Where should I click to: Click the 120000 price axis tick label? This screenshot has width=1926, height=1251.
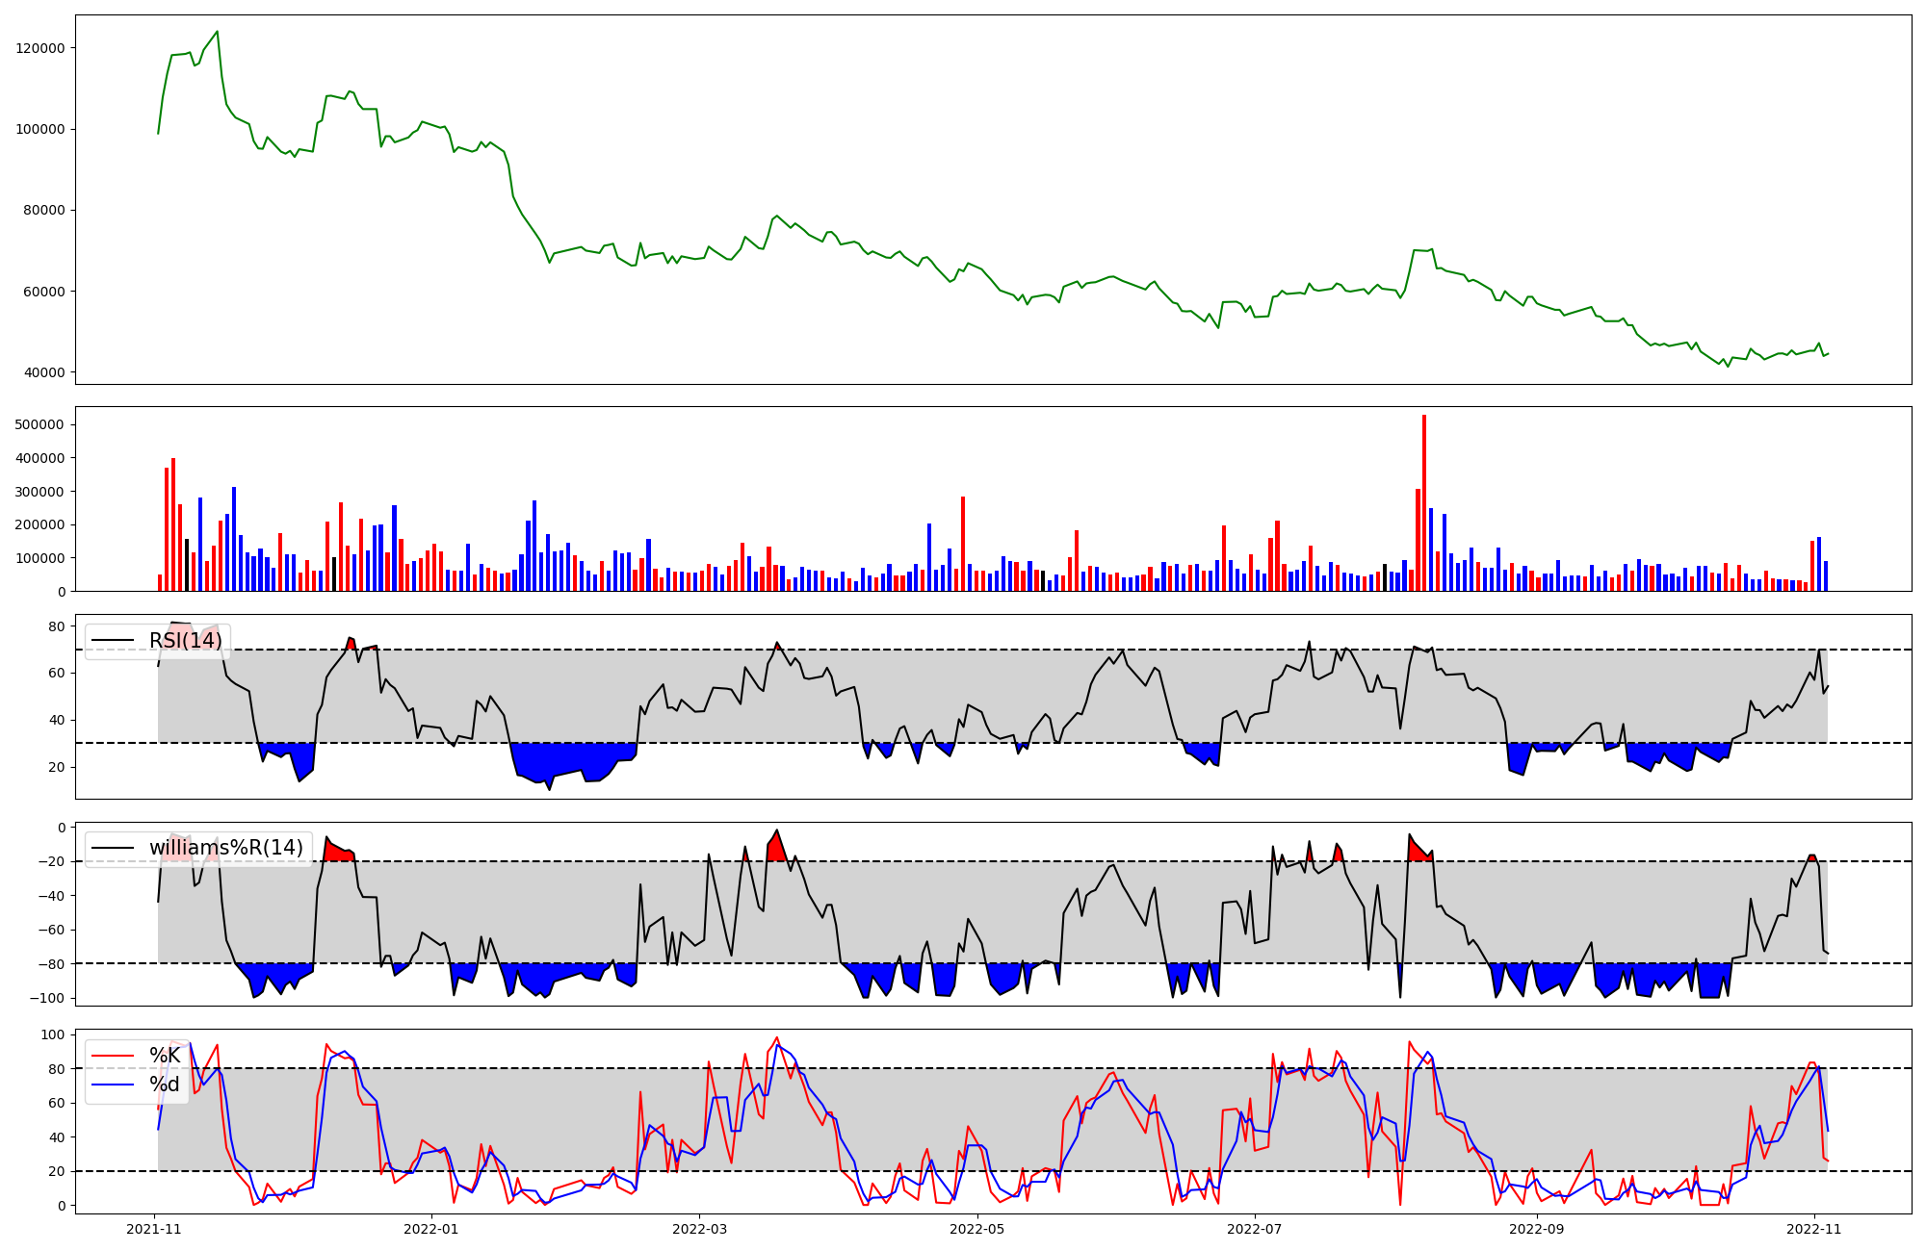pos(40,48)
